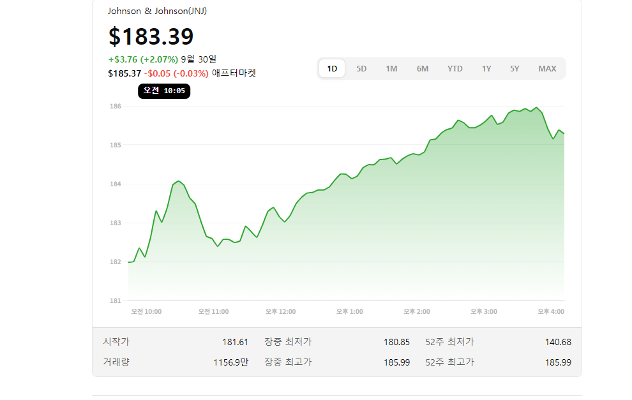Click the 185 y-axis label
The width and height of the screenshot is (632, 400).
coord(116,145)
